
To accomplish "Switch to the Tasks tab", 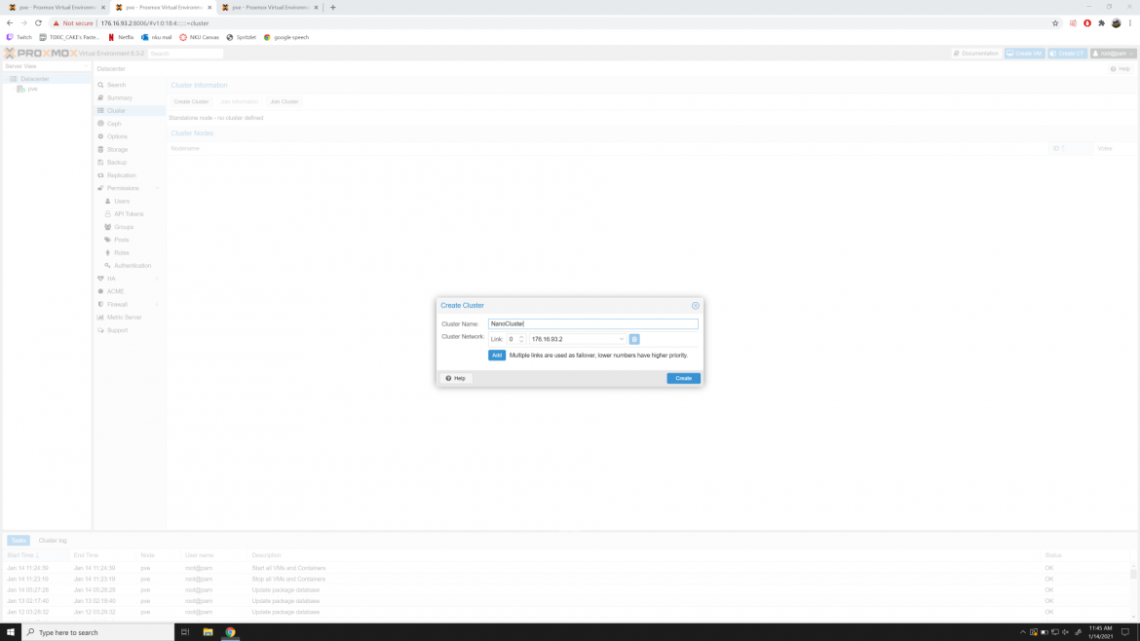I will [19, 541].
